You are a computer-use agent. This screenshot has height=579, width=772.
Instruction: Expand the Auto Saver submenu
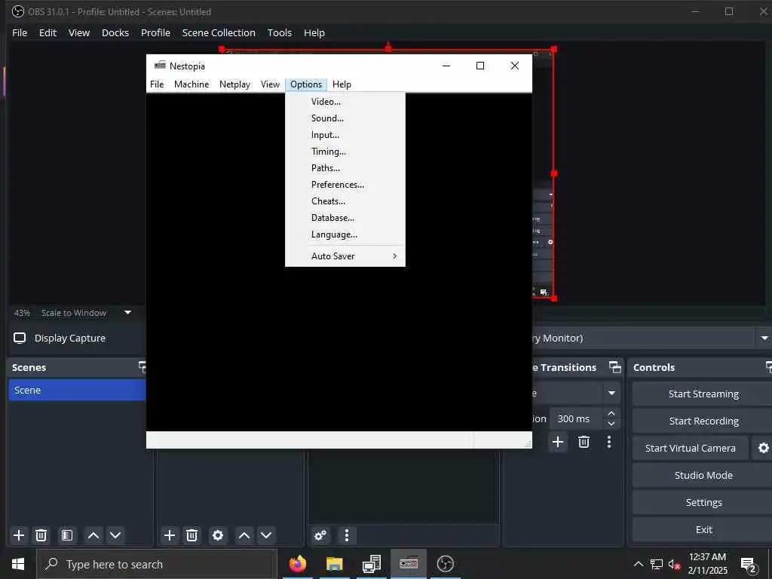coord(345,256)
